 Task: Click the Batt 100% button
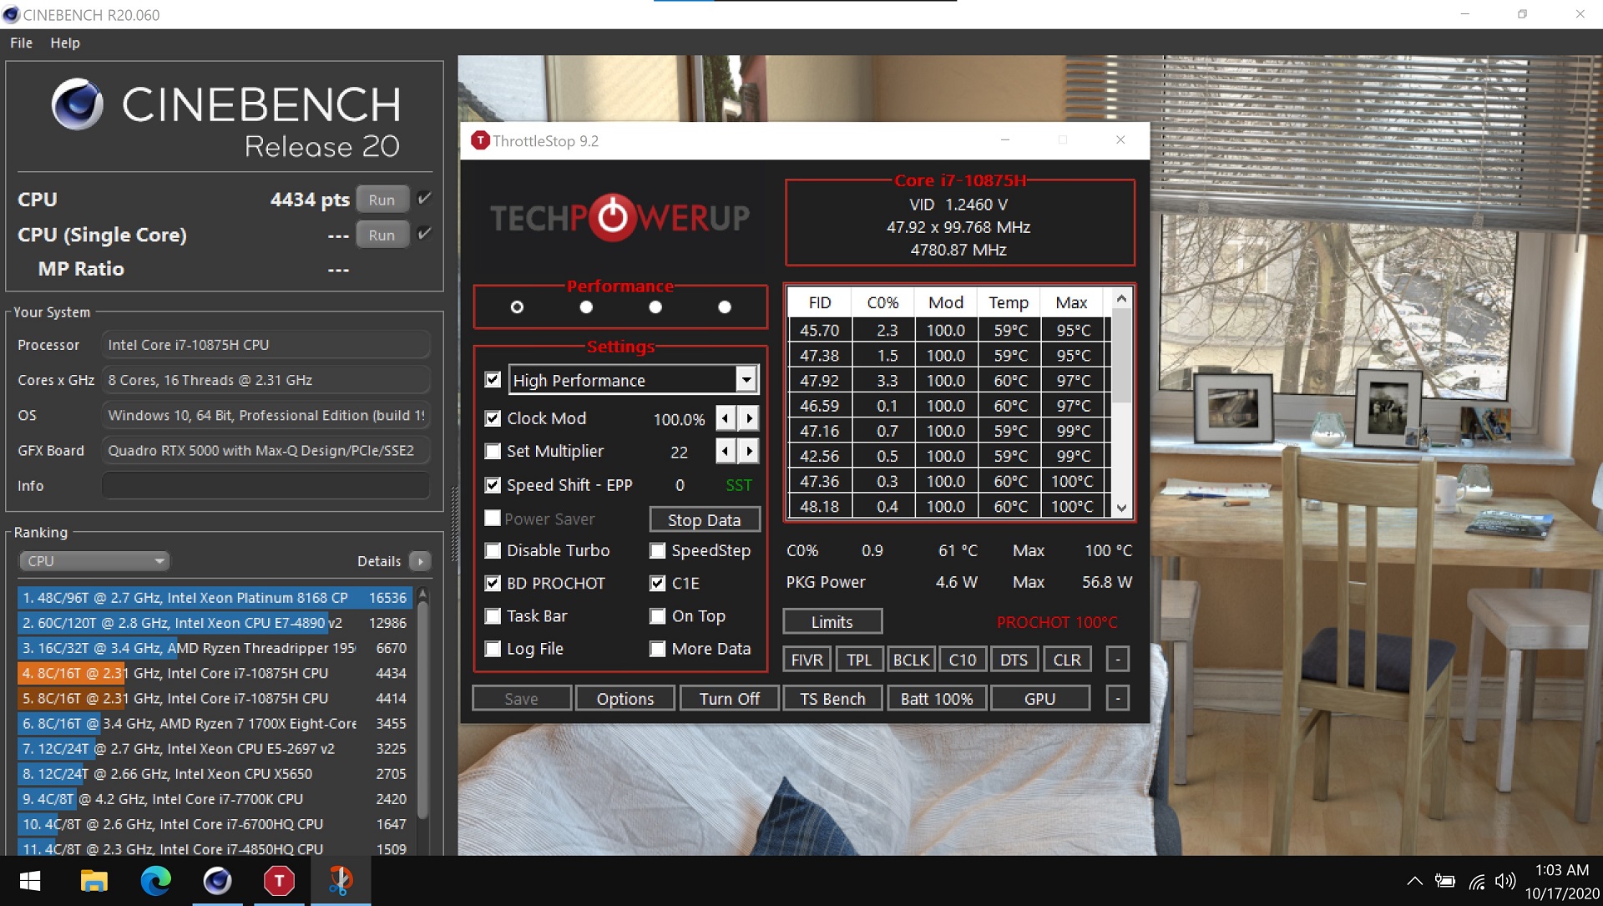[x=937, y=699]
